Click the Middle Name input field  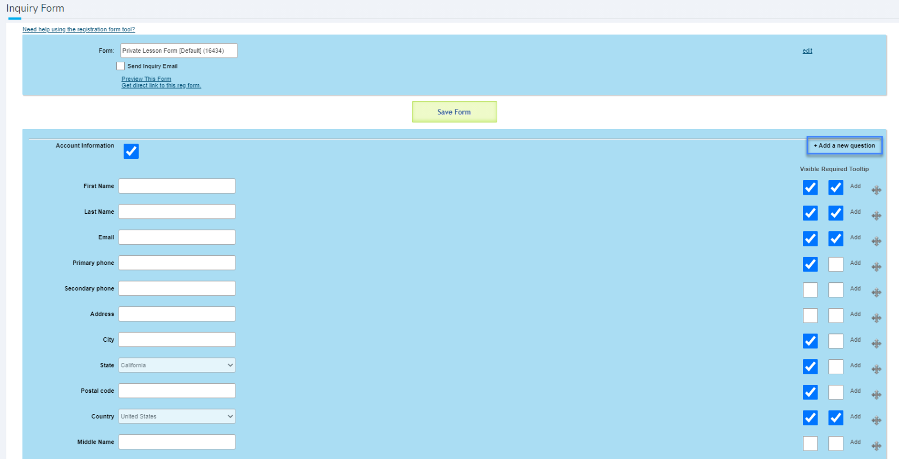click(177, 442)
